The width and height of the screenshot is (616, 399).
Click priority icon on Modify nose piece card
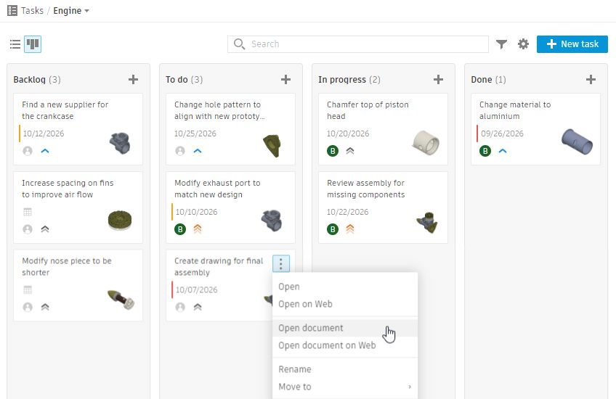pos(45,307)
